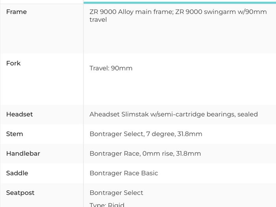This screenshot has height=207, width=276.
Task: Select the Aheadset Slimstak headset text
Action: tap(173, 114)
